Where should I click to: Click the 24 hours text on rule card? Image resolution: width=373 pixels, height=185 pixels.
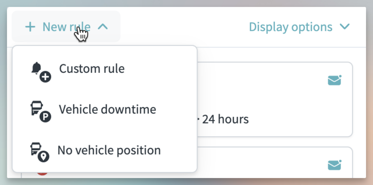[x=226, y=119]
